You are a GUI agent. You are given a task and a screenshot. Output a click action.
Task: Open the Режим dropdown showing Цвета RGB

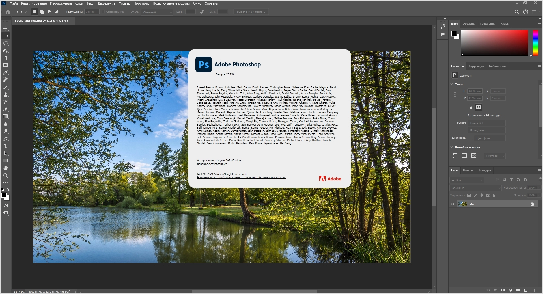coord(487,123)
